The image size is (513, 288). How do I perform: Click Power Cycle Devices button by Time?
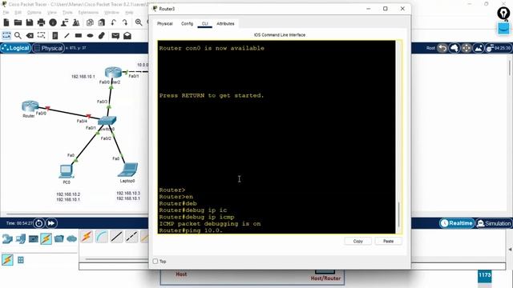[x=38, y=223]
